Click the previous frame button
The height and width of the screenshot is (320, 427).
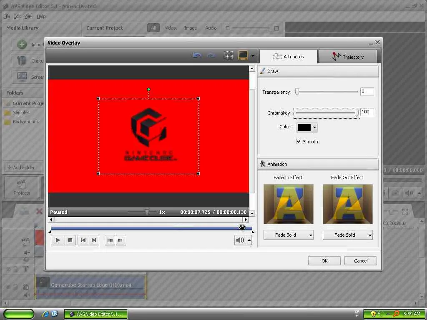click(83, 240)
